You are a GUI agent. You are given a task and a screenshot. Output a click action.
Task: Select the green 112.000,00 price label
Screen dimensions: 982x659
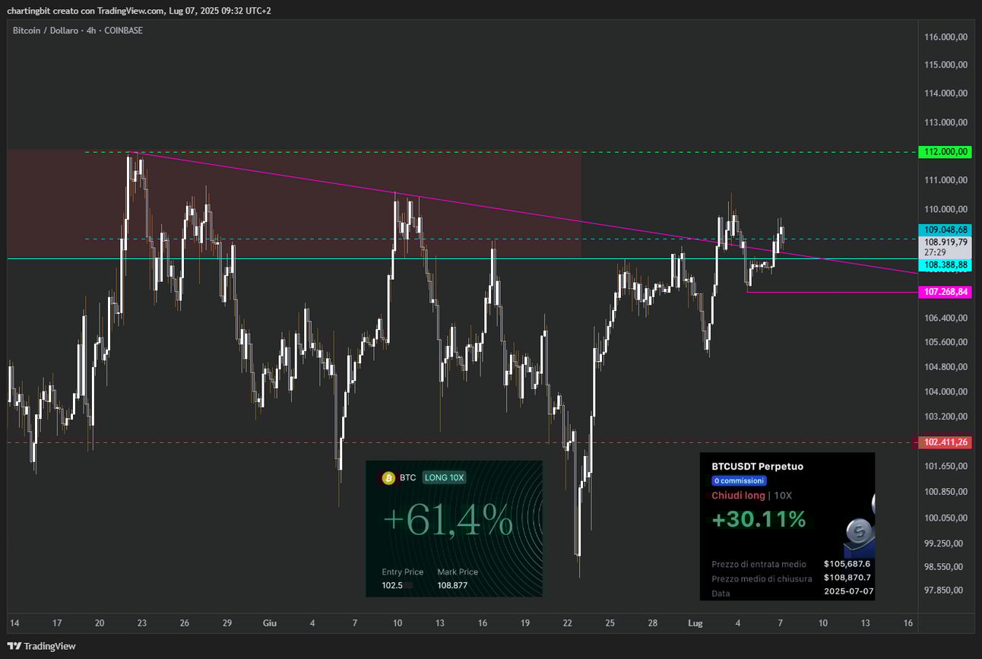[946, 152]
